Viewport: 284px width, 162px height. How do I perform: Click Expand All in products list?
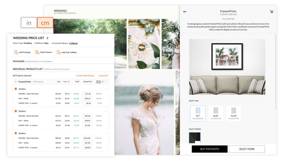tap(103, 75)
